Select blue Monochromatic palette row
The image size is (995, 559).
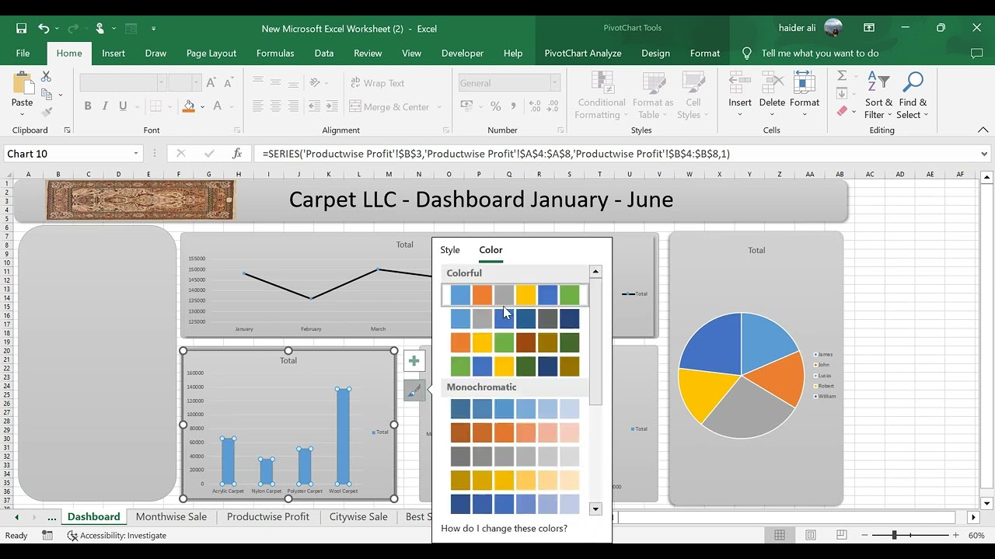515,409
